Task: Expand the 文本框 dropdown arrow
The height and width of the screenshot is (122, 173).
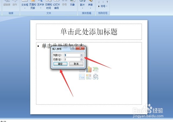Action: [25, 8]
